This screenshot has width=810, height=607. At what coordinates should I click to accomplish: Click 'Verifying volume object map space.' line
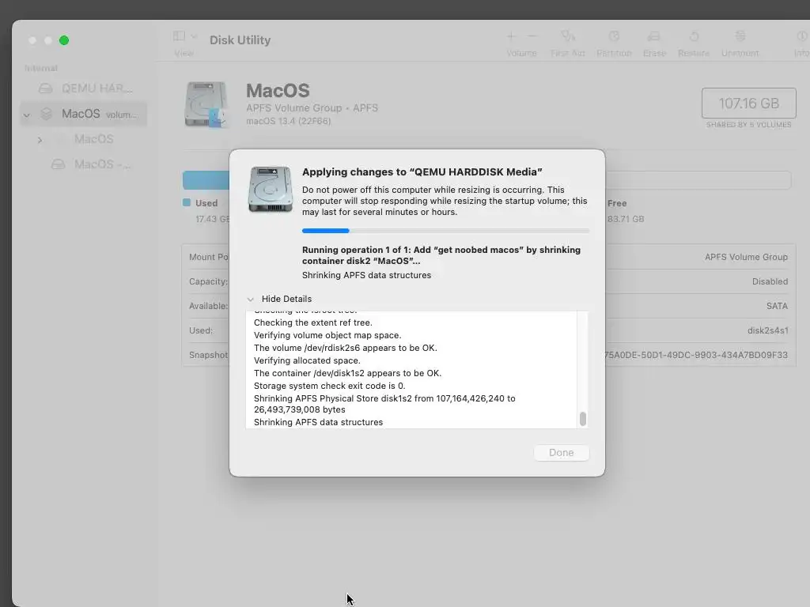click(327, 335)
